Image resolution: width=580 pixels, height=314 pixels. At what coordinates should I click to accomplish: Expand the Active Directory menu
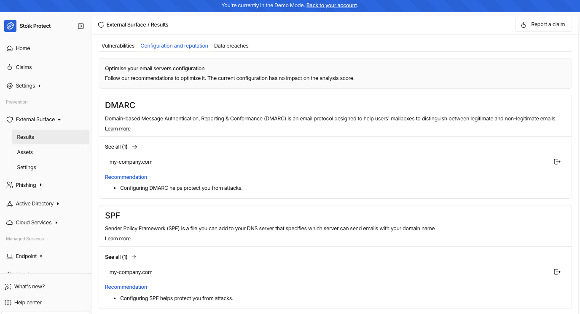[x=58, y=204]
